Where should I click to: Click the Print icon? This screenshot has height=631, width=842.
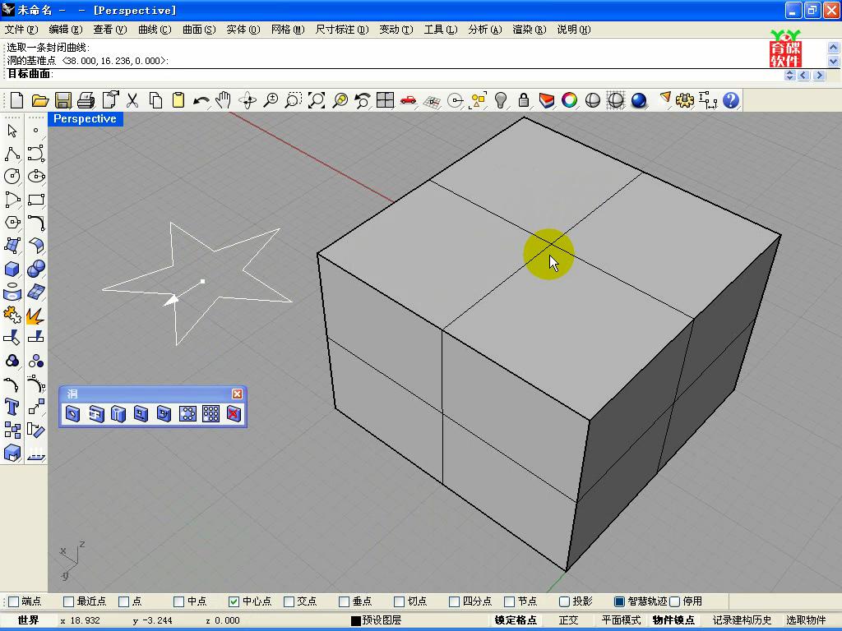[86, 100]
